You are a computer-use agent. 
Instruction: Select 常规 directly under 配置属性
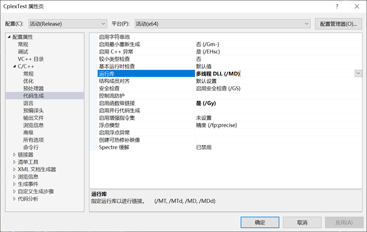click(23, 44)
